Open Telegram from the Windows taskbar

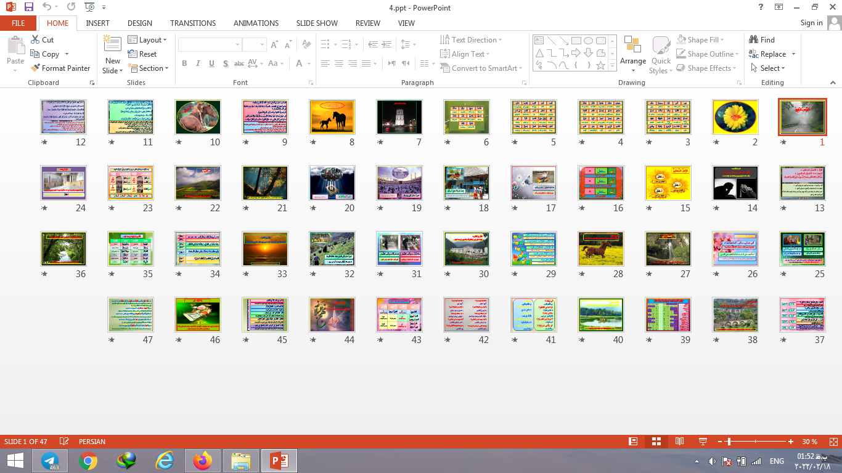(x=50, y=461)
